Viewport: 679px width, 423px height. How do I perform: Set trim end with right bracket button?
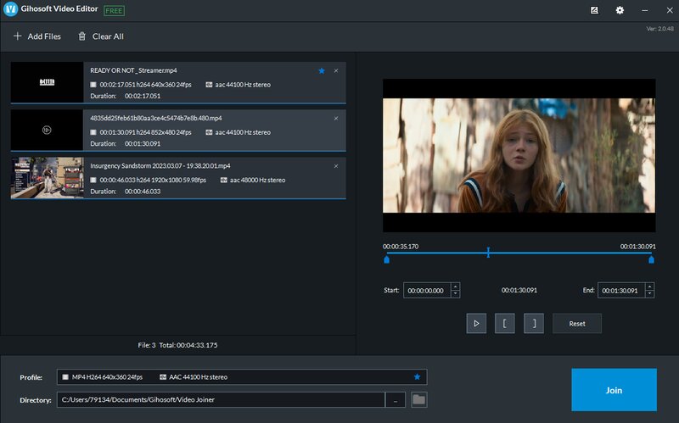pos(534,324)
